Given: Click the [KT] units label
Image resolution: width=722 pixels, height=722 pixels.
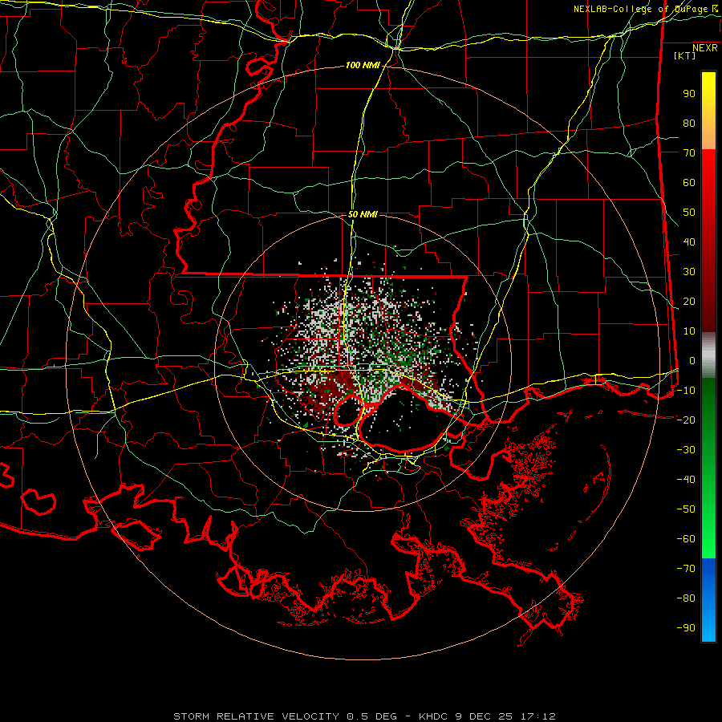Looking at the screenshot, I should pos(684,55).
